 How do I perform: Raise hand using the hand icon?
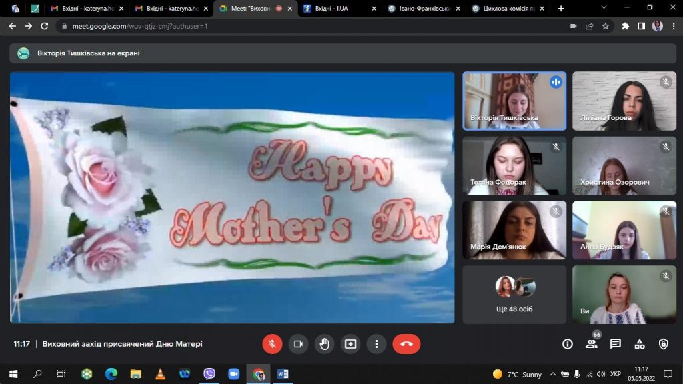(x=324, y=344)
